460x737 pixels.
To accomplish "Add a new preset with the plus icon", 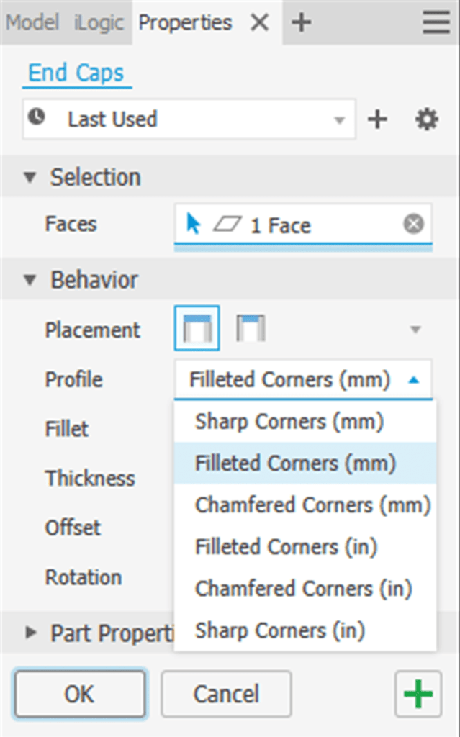I will coord(377,119).
